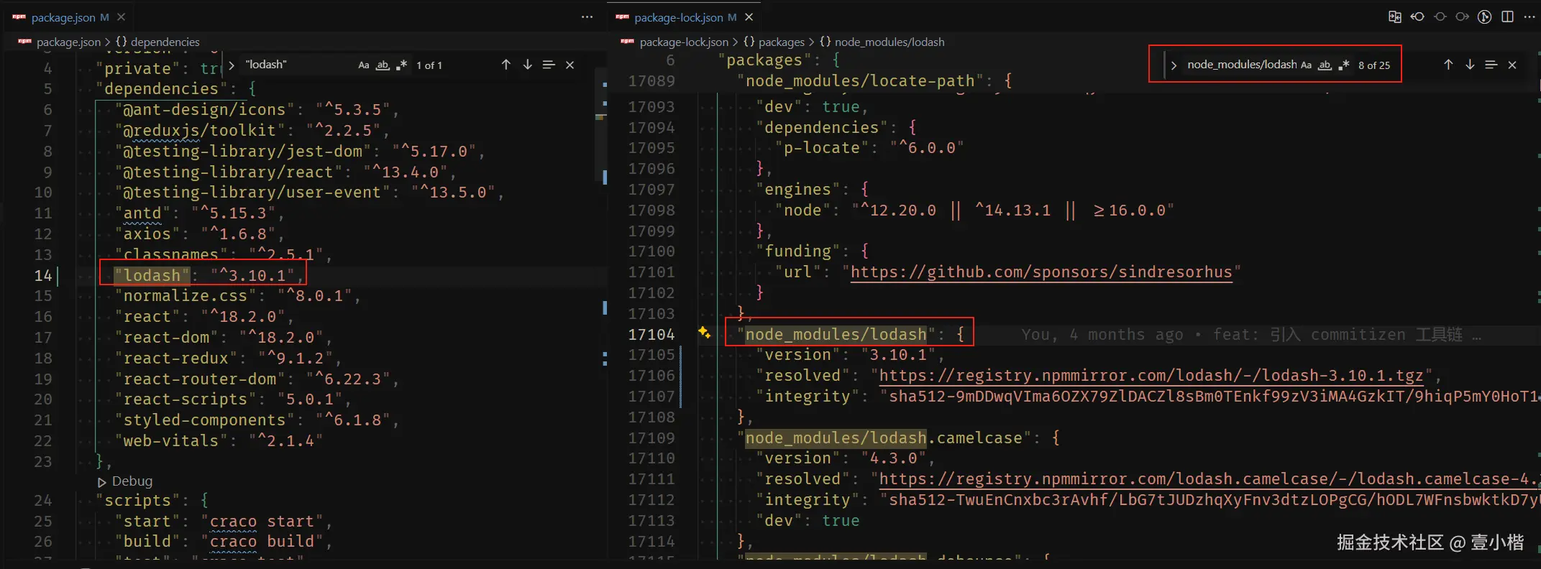Click the "node_modules/lodash.camelcase" key

pyautogui.click(x=884, y=438)
